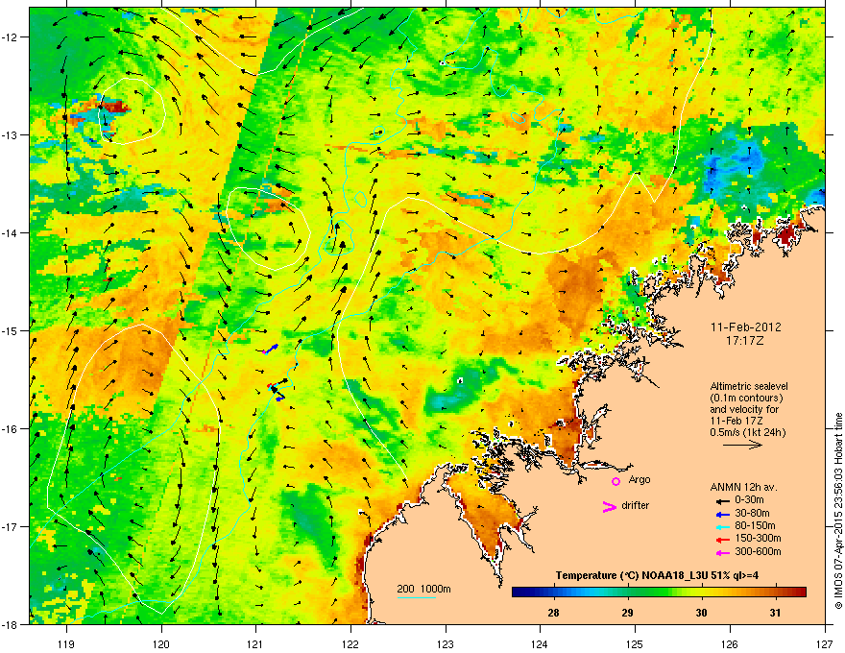Viewport: 845px width, 653px height.
Task: Click latitude axis label -16
Action: [x=11, y=429]
